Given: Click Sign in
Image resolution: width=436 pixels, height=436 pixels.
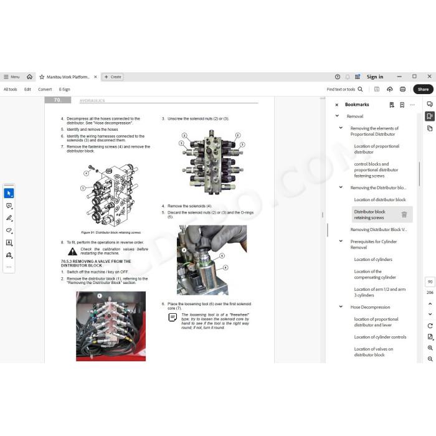Looking at the screenshot, I should 374,77.
